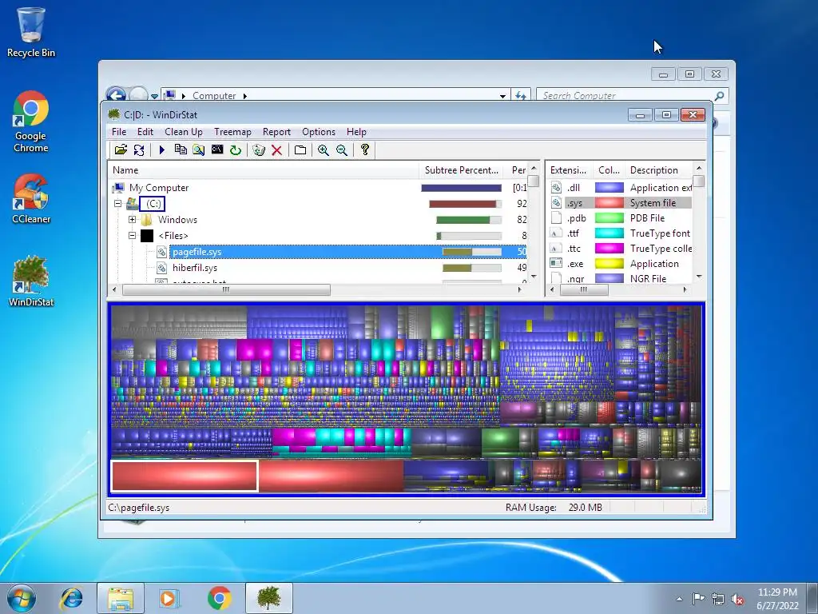Click the hiberfil.sys red treemap block

coord(332,476)
